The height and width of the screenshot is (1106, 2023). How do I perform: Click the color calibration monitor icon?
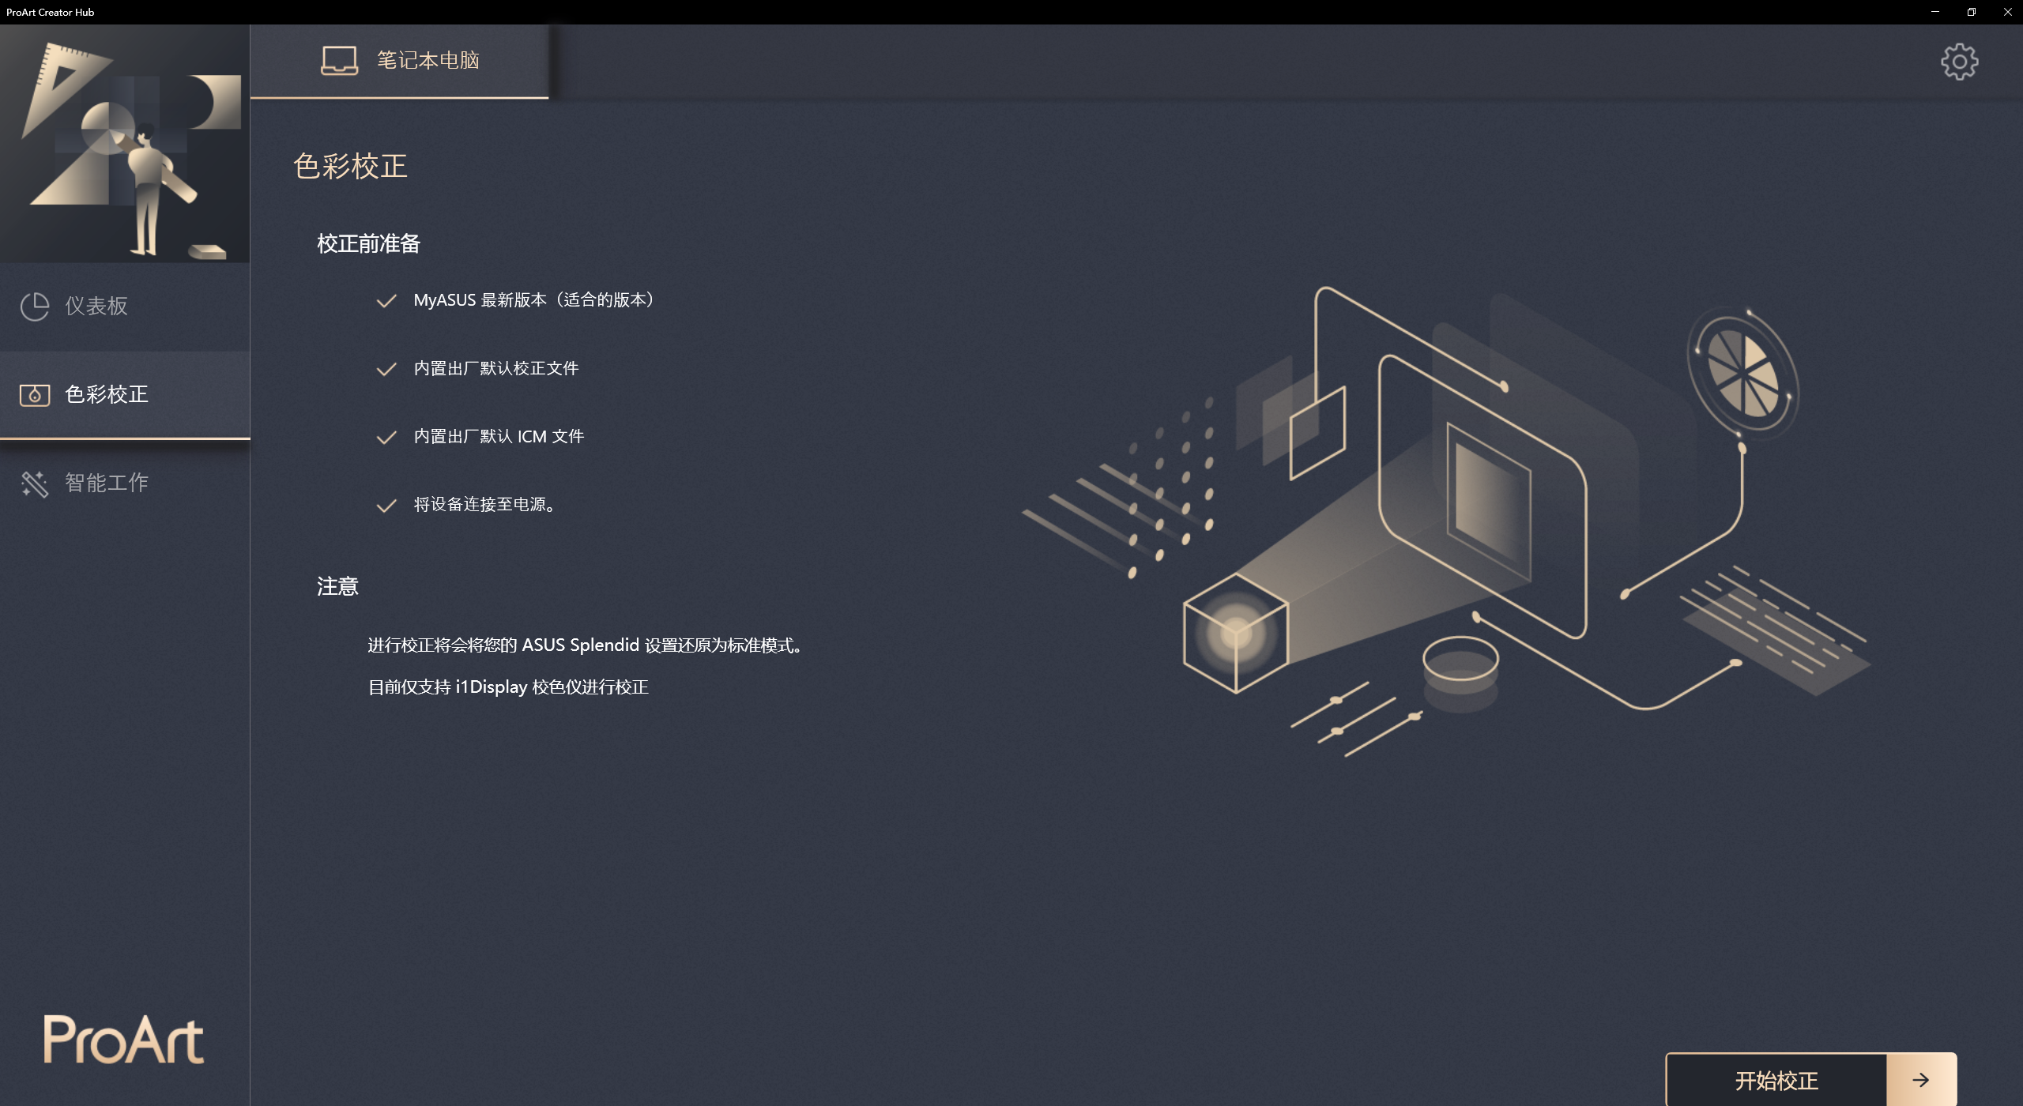pos(35,395)
